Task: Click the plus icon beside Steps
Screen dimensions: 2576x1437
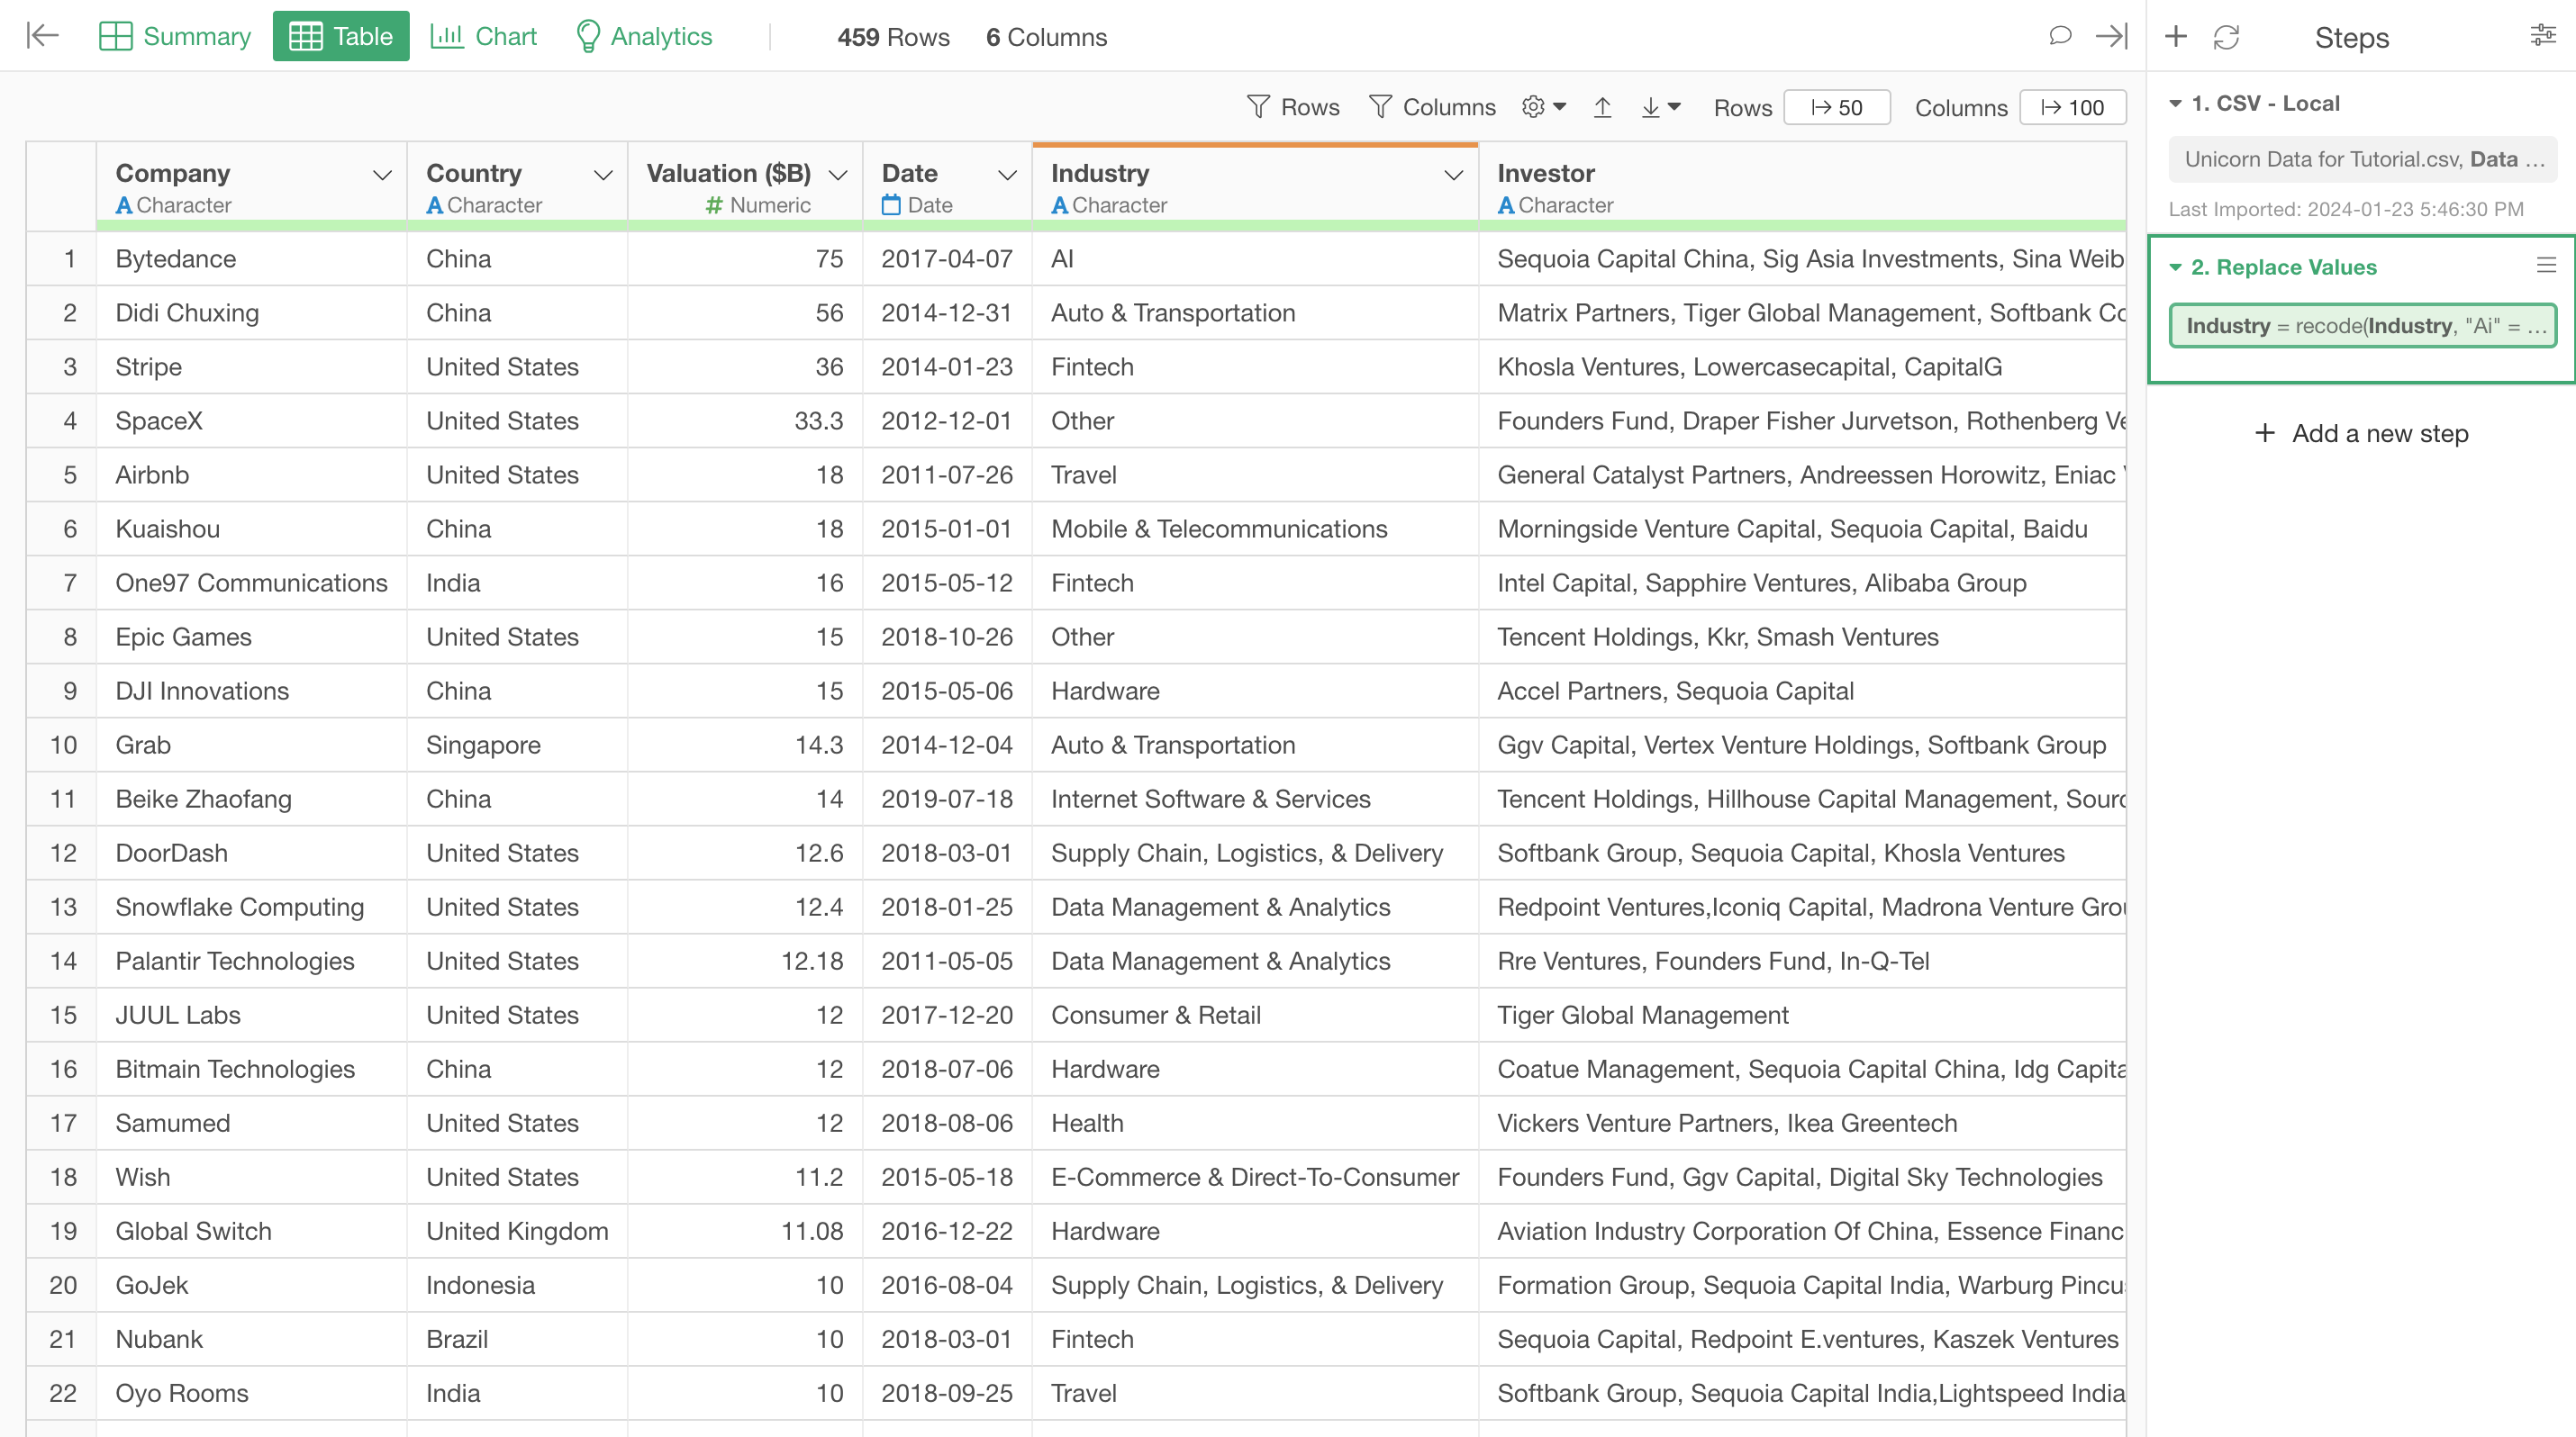Action: coord(2176,37)
